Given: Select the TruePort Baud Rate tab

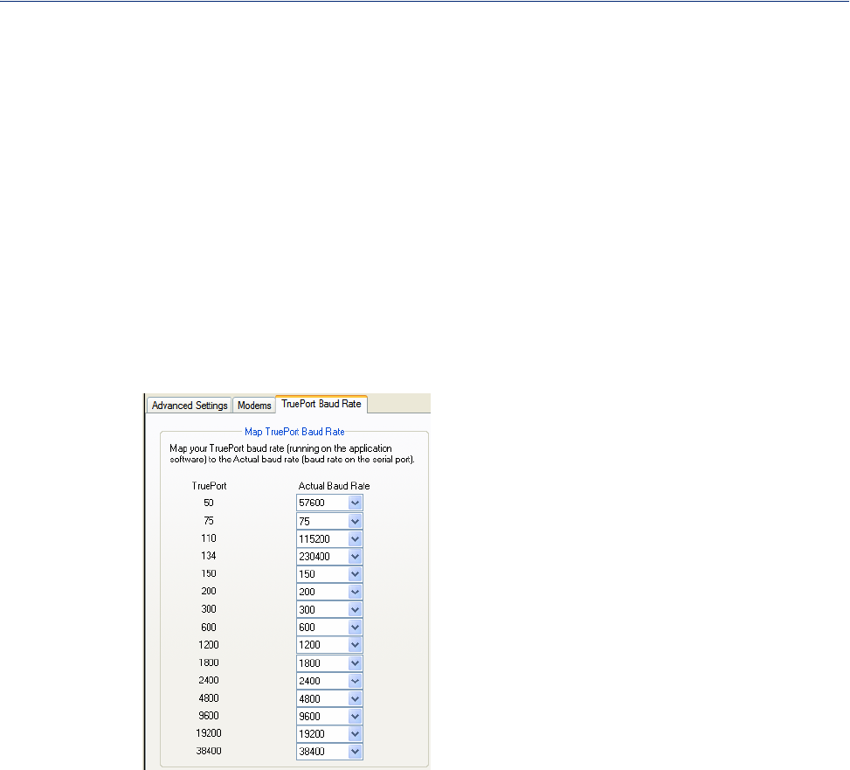Looking at the screenshot, I should click(321, 404).
